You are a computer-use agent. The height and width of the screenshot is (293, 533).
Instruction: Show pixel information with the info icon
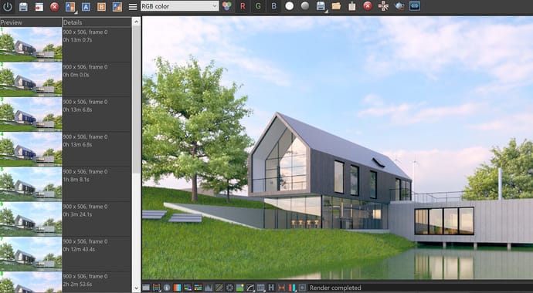click(x=167, y=288)
